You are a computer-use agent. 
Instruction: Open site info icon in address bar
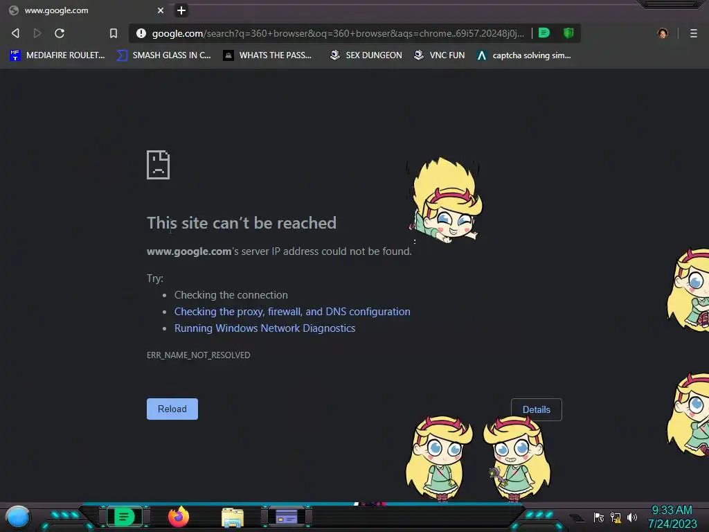pos(141,33)
